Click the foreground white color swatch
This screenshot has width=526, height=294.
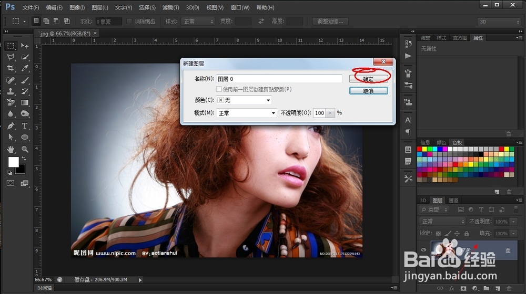13,162
